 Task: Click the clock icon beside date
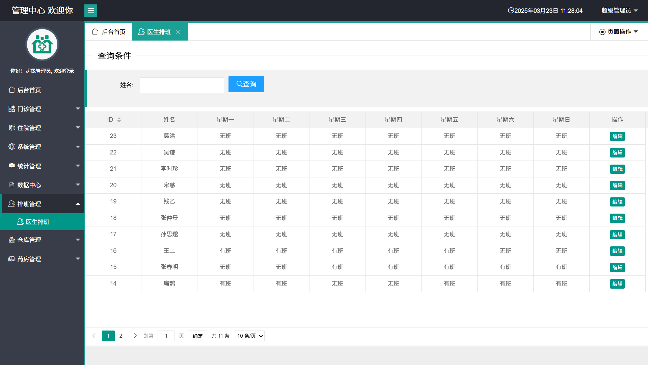(511, 10)
